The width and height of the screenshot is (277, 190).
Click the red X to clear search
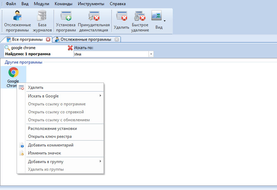pyautogui.click(x=70, y=48)
